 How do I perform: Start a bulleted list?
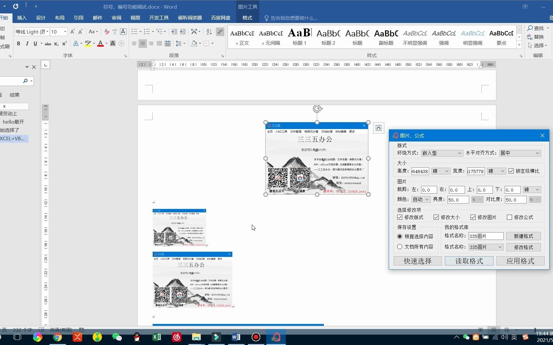134,32
